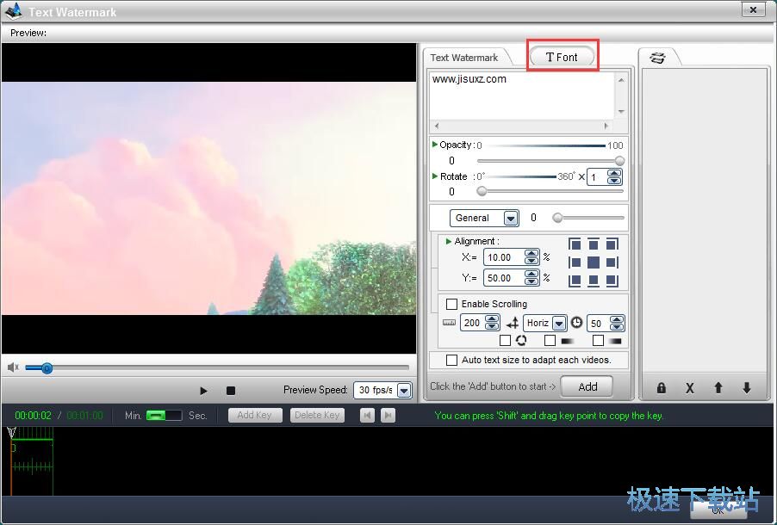Click the Add button
Screen dimensions: 777x525
[x=587, y=386]
